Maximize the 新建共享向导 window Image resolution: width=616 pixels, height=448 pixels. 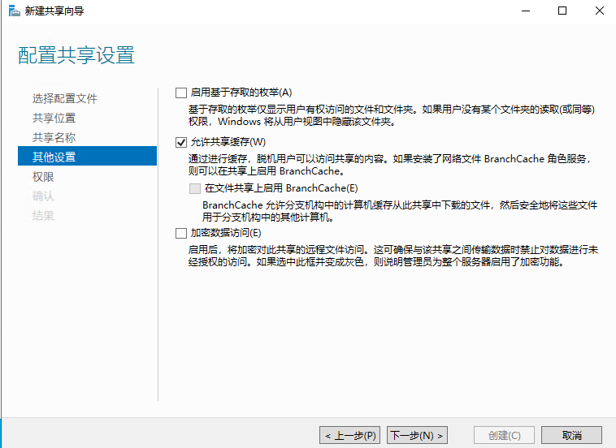coord(562,11)
